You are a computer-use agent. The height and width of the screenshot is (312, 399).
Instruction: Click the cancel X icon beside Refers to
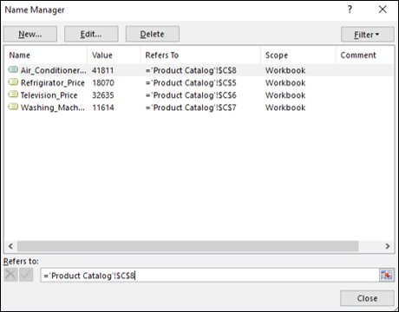click(x=11, y=275)
